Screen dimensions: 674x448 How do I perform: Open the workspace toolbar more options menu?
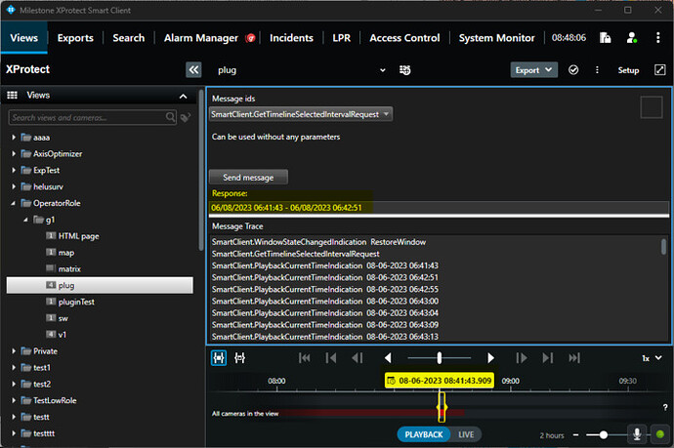(x=597, y=70)
